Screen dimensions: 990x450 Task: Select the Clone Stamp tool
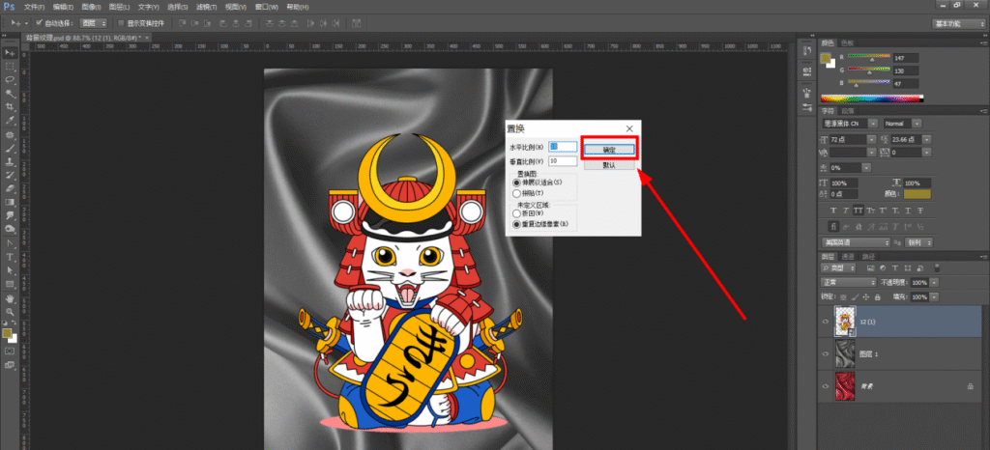point(10,162)
